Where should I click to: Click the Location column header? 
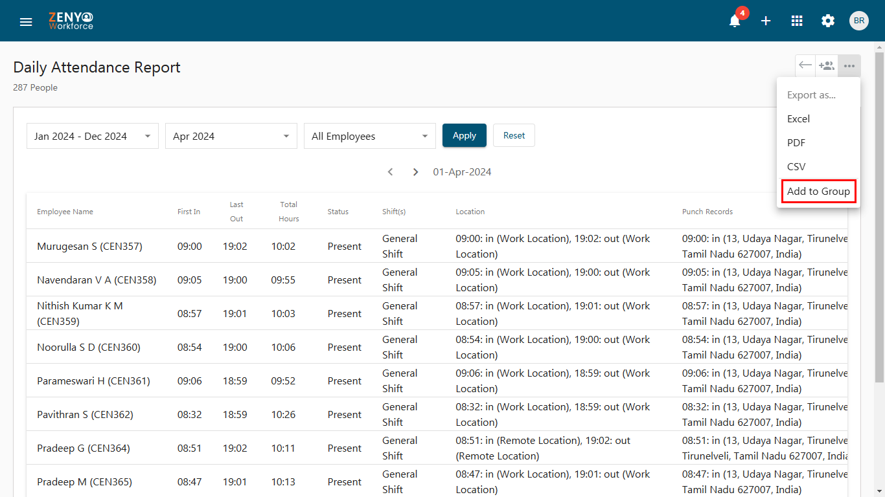tap(470, 212)
